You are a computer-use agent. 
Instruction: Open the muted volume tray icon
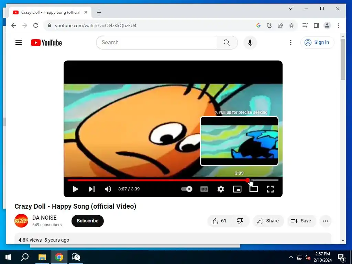click(x=308, y=257)
